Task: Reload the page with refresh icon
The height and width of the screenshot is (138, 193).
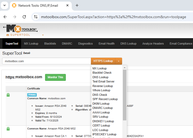Action: click(x=24, y=17)
